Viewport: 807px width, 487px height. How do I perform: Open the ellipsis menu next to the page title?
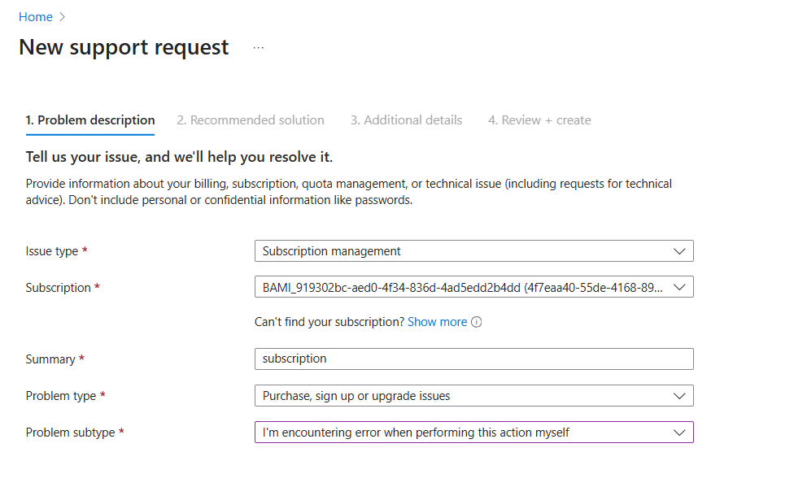[x=258, y=47]
